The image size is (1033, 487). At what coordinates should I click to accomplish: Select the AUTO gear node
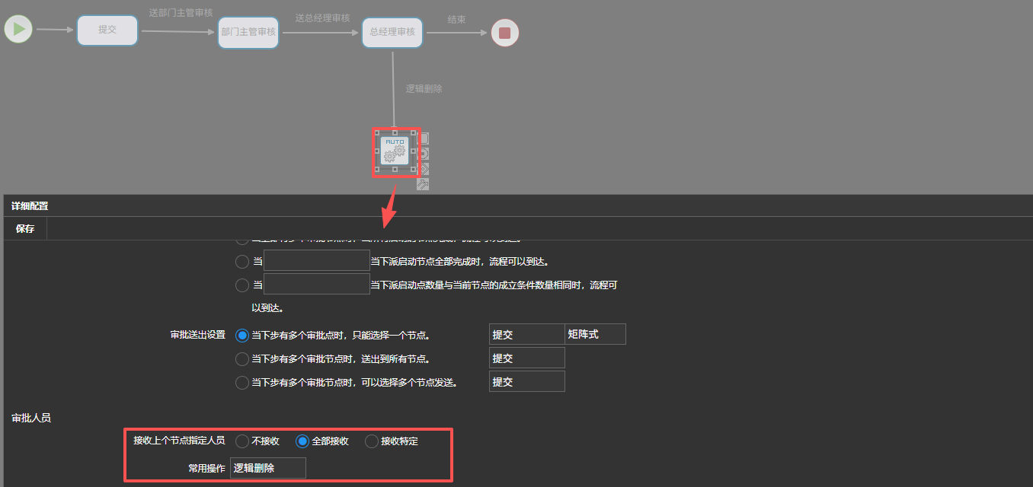[x=395, y=151]
